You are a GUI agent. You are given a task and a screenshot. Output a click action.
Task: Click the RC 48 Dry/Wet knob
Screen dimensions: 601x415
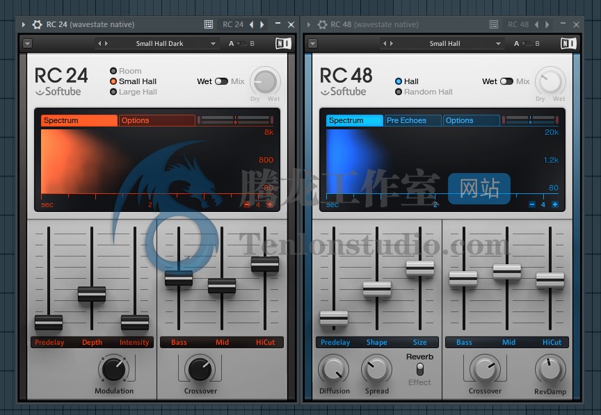[550, 81]
